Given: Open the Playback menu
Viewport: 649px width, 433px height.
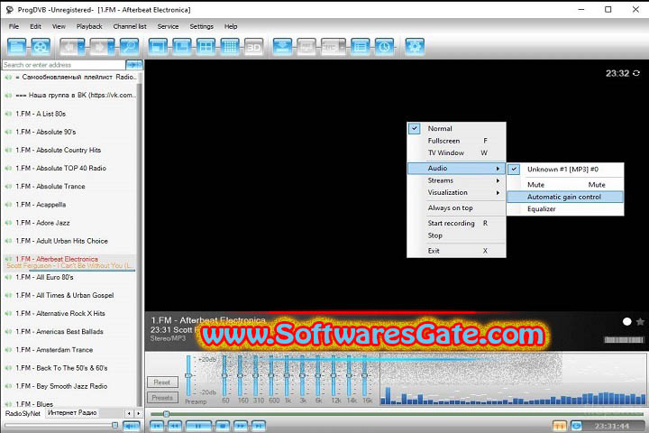Looking at the screenshot, I should [89, 26].
